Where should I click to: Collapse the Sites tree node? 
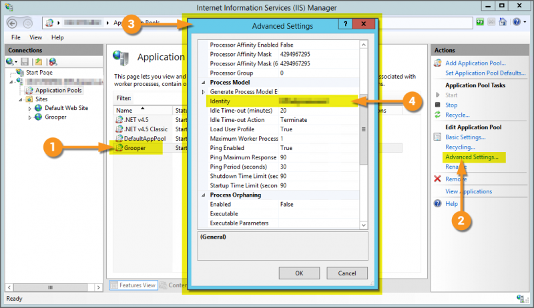pyautogui.click(x=21, y=99)
